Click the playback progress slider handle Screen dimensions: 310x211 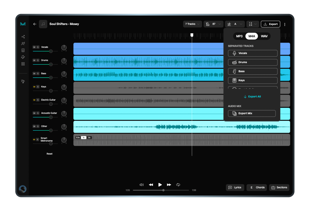point(163,190)
